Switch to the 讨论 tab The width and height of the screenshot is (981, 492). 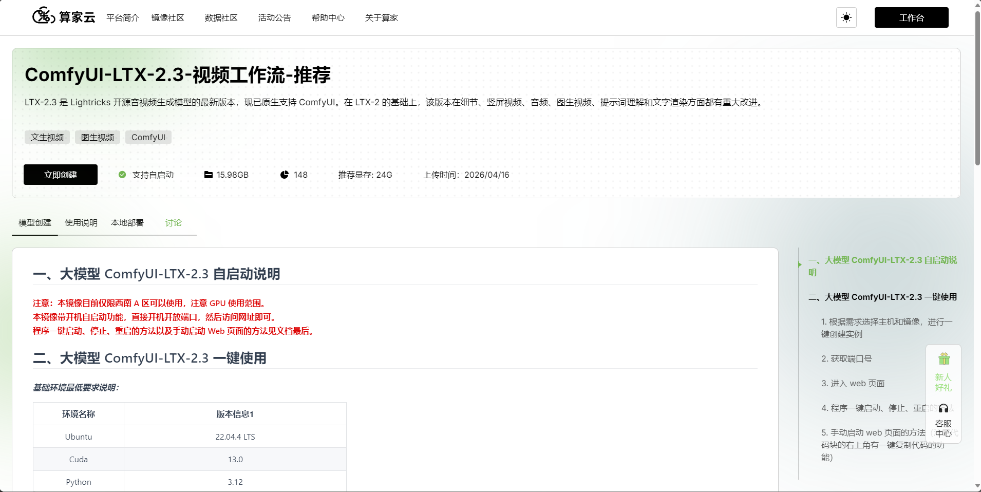point(174,223)
